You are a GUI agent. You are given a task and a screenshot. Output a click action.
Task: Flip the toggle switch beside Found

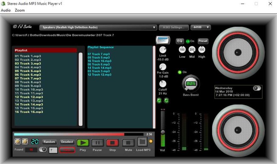43,150
